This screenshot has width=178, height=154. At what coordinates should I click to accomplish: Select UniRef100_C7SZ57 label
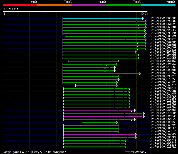point(163,73)
